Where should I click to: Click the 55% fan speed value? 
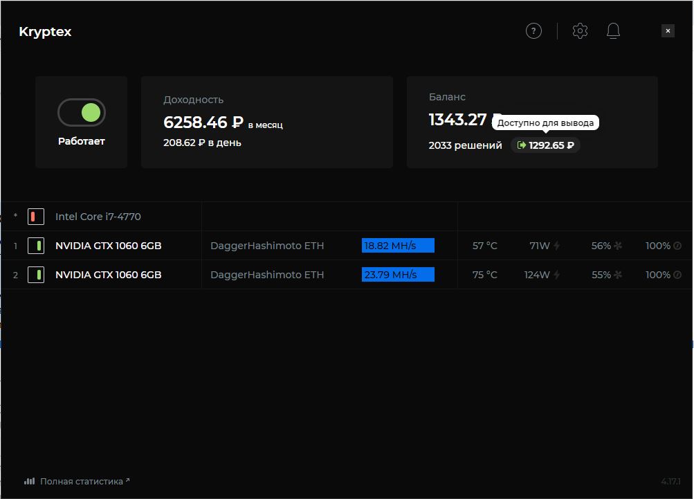pos(601,275)
